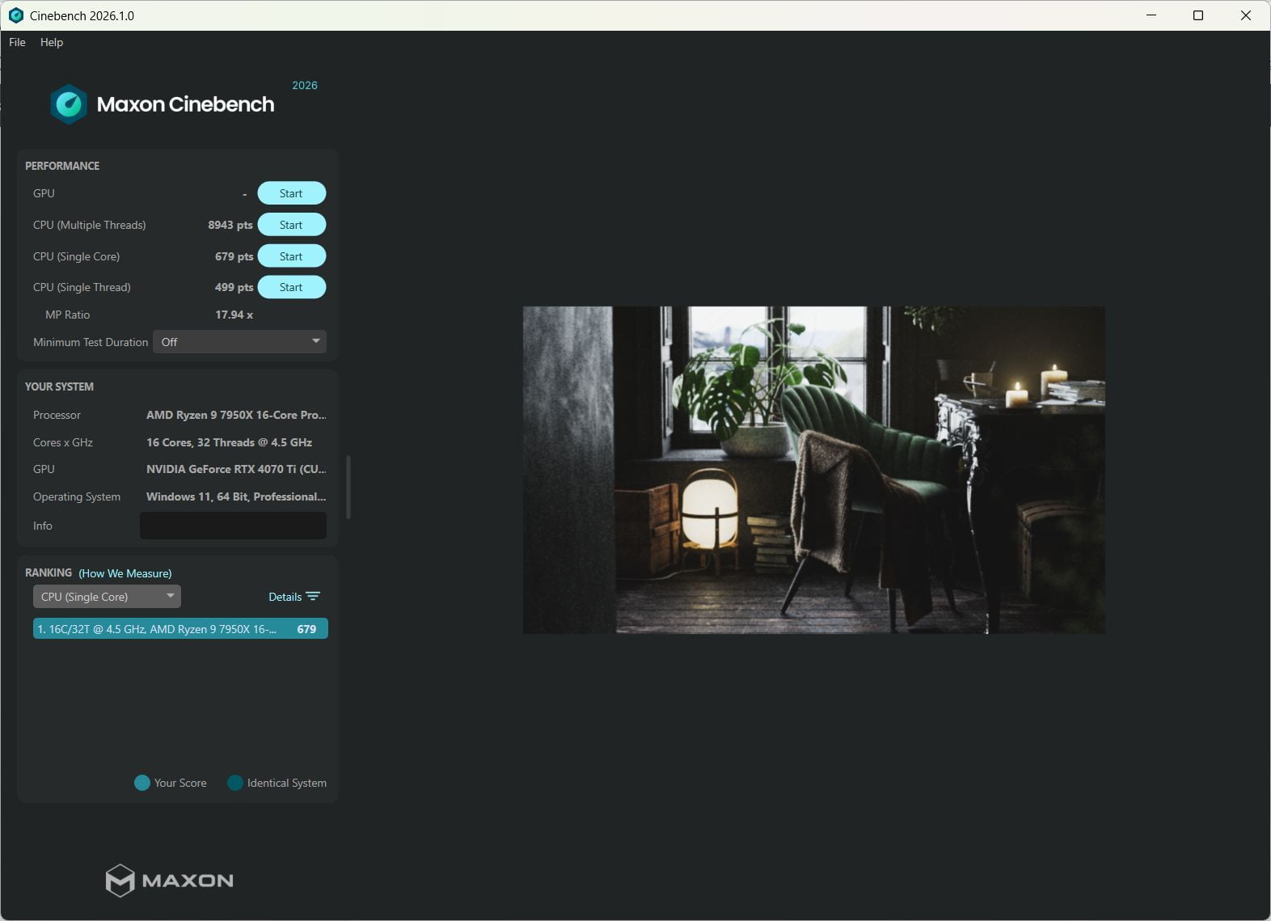Click the MP Ratio value 17.94 x
1271x921 pixels.
pos(234,315)
